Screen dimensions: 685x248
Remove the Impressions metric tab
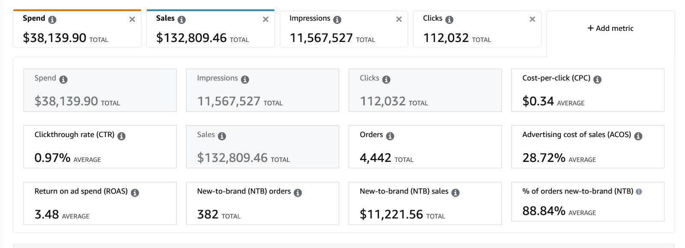pos(399,19)
